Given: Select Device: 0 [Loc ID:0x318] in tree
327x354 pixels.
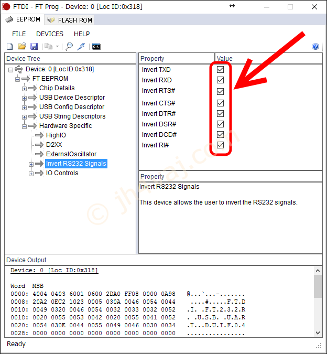Looking at the screenshot, I should (60, 69).
